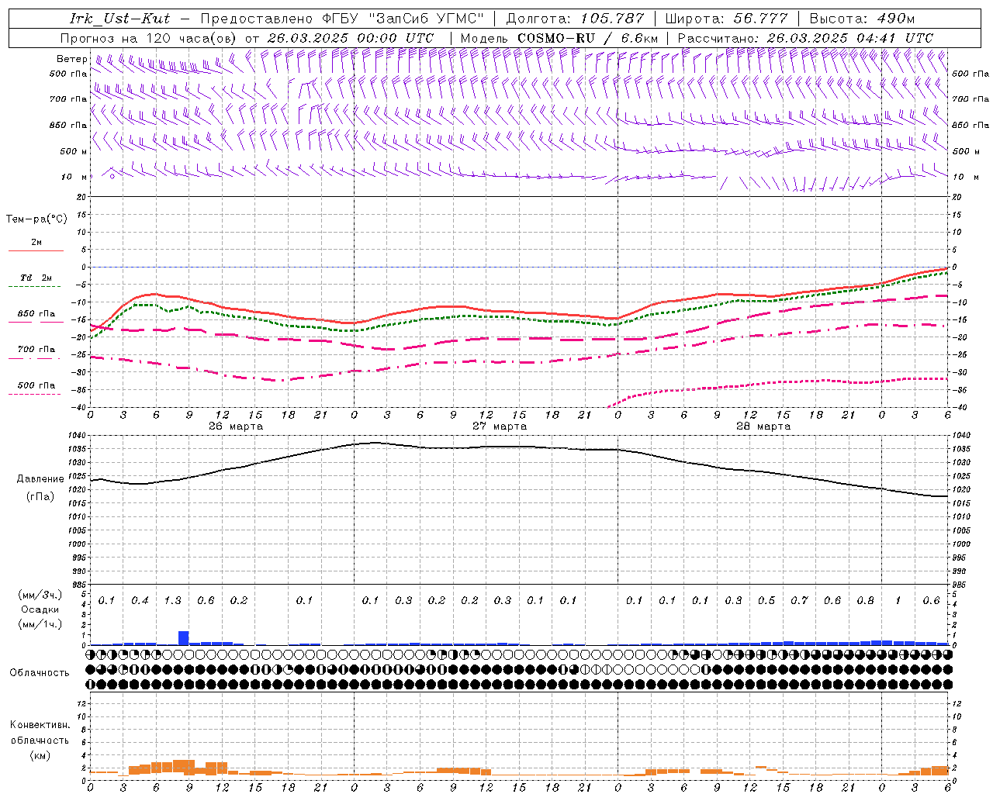
Task: Click the 0.7 precipitation value
Action: (x=799, y=601)
